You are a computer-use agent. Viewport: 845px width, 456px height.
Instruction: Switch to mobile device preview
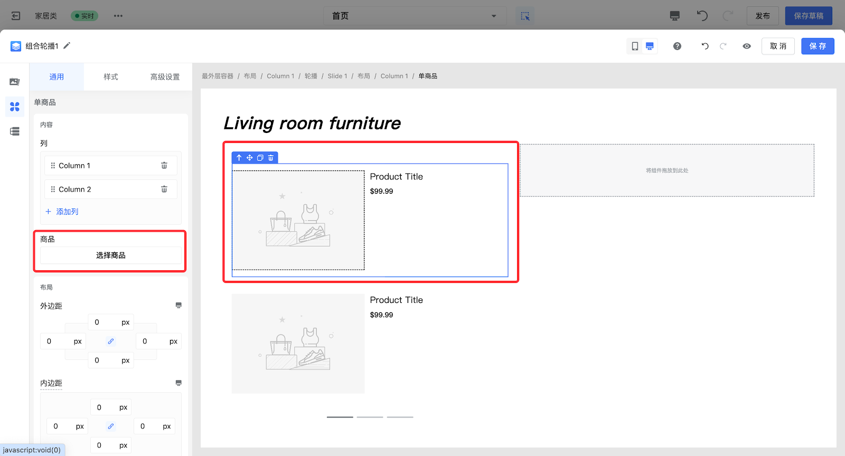[x=635, y=46]
